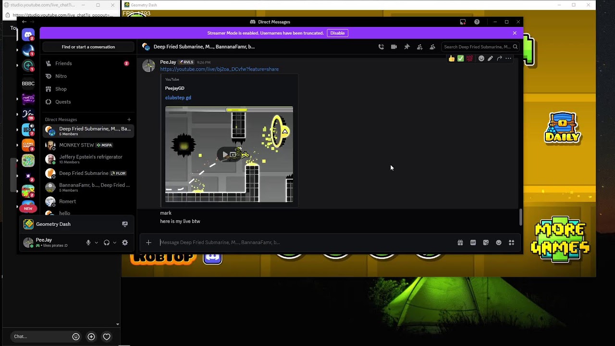Open the apps launcher icon in message bar
This screenshot has height=346, width=615.
[512, 243]
